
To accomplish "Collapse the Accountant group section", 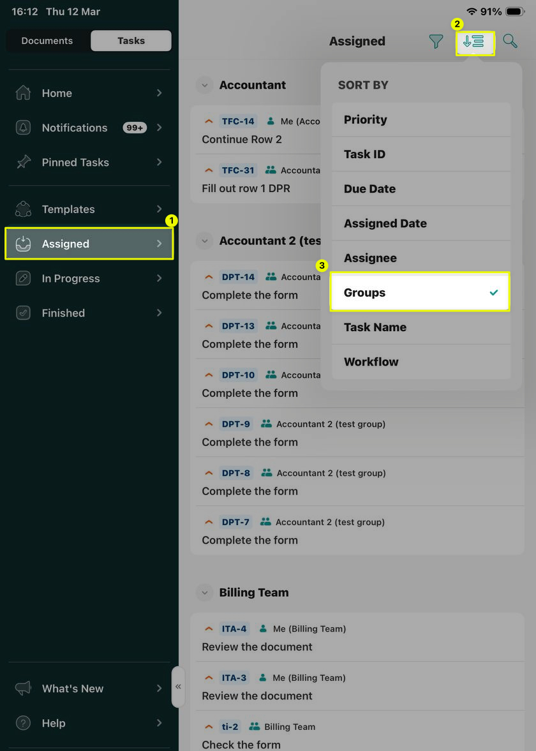I will point(204,86).
